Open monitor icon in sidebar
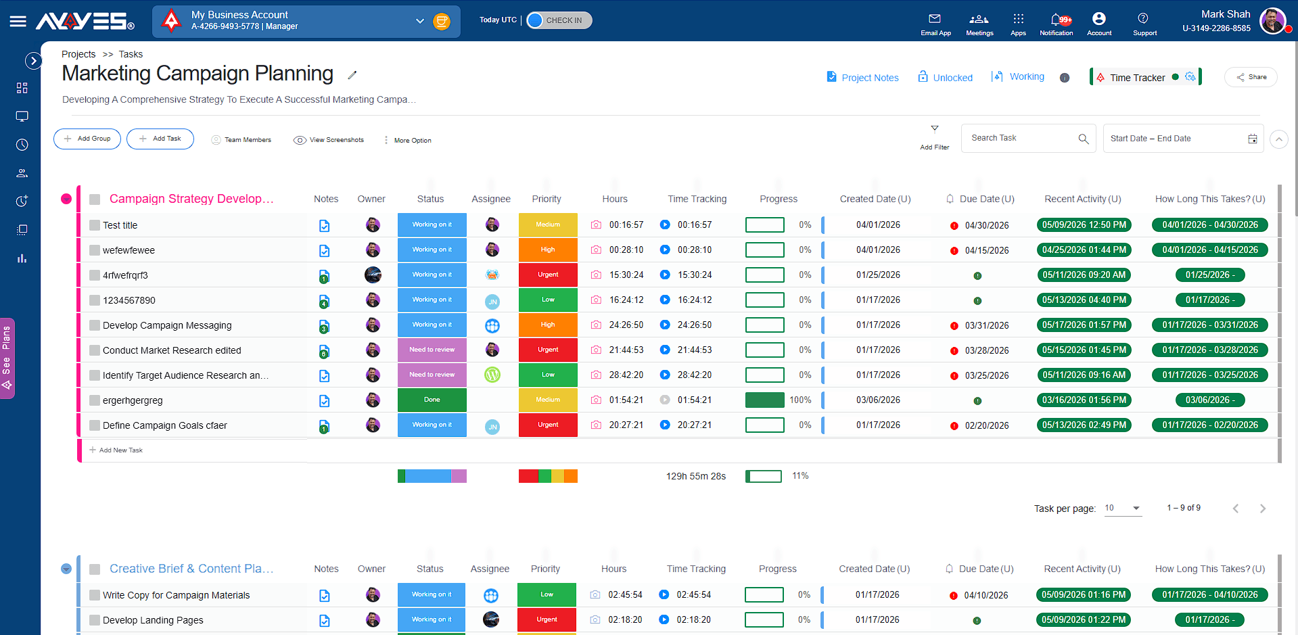This screenshot has height=635, width=1298. (x=22, y=116)
